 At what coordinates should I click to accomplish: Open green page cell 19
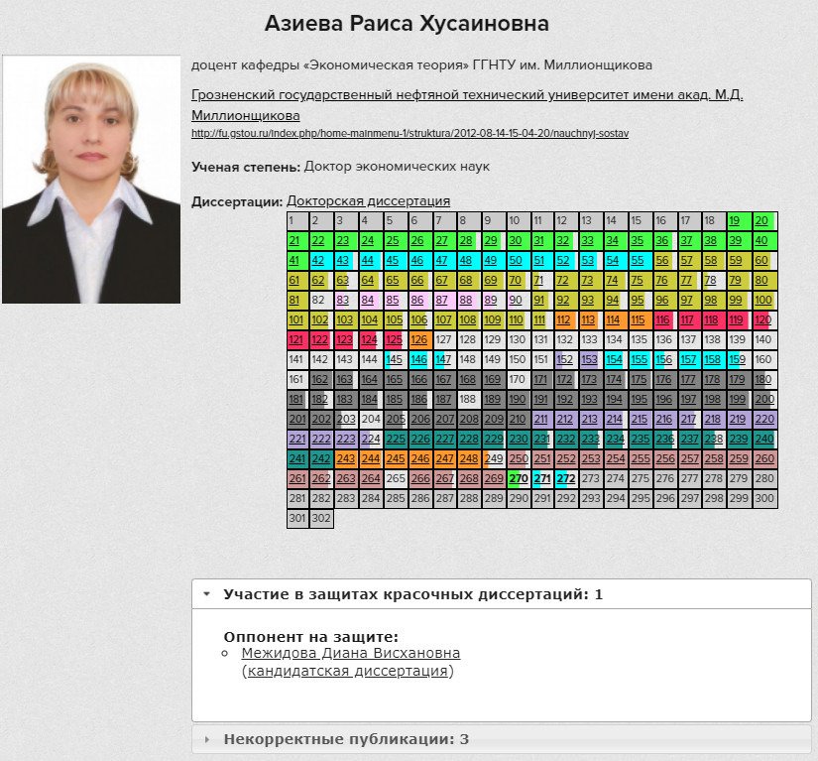(x=740, y=221)
